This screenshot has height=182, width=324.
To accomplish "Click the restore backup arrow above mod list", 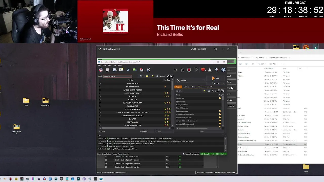I will tap(153, 76).
